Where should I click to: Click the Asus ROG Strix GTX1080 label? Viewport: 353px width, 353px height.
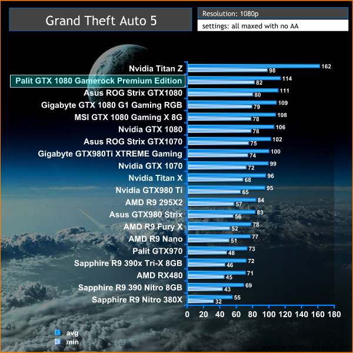pos(133,93)
